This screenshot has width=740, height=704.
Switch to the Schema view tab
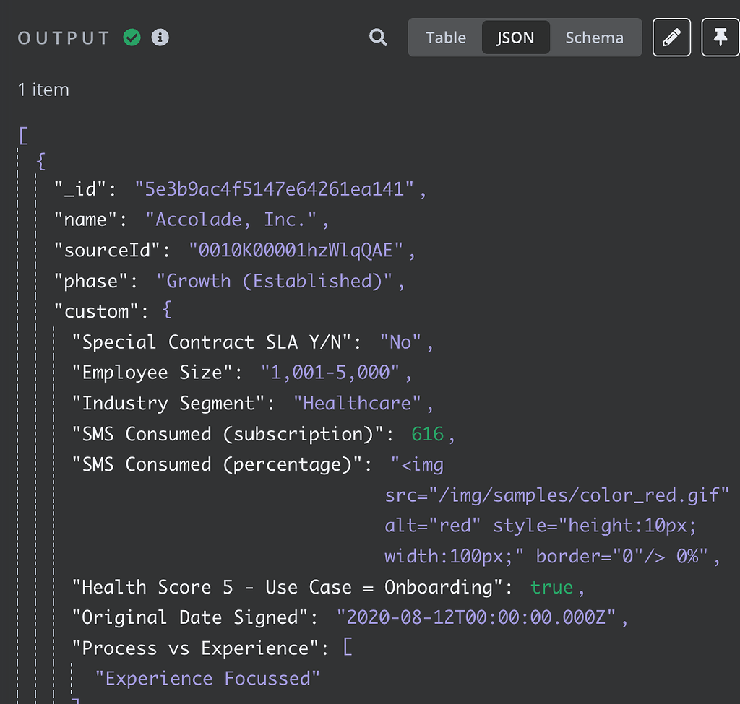point(594,38)
